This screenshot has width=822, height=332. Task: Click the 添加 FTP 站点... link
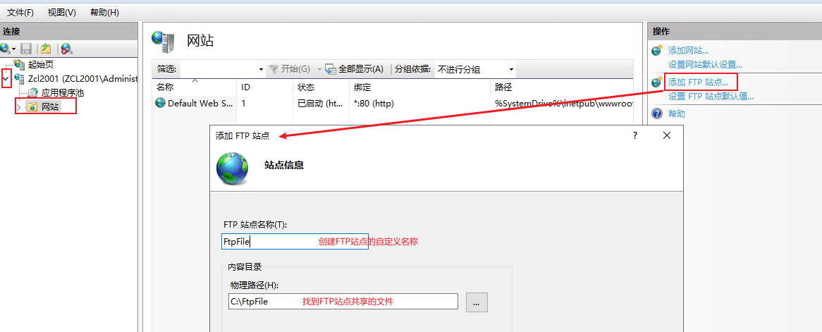(699, 82)
